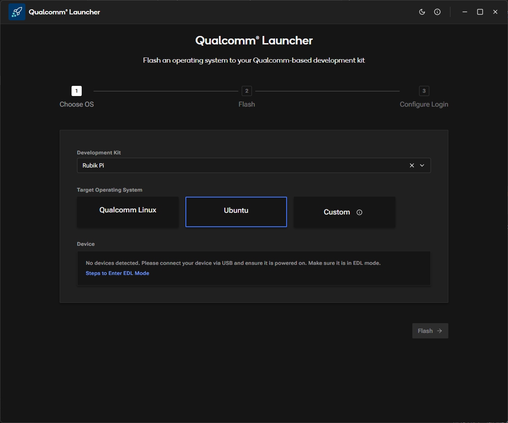Click the Development Kit field showing Rubik Pi
The height and width of the screenshot is (423, 508).
[241, 165]
